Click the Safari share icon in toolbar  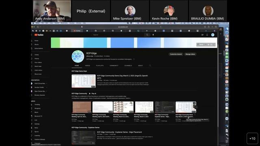tap(209, 27)
